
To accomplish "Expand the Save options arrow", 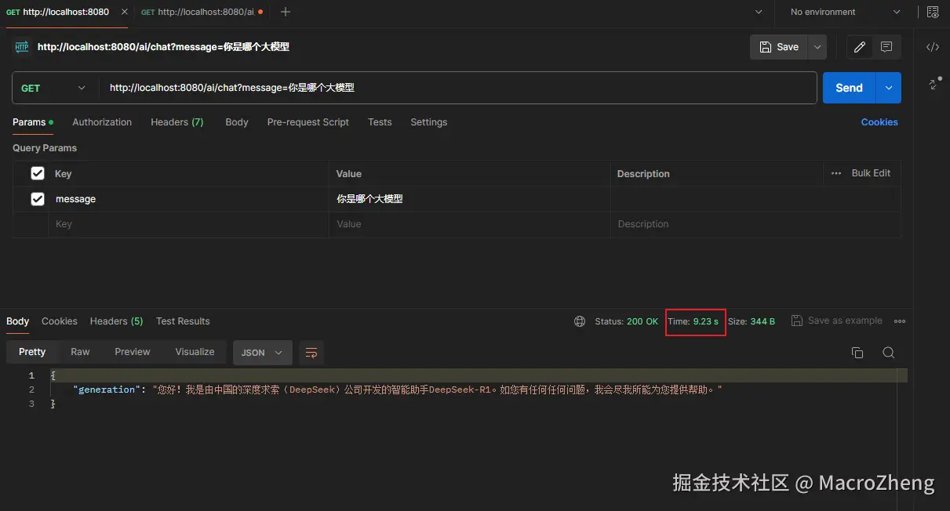I will [x=817, y=47].
